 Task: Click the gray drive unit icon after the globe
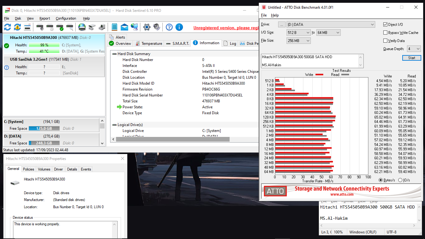point(92,27)
